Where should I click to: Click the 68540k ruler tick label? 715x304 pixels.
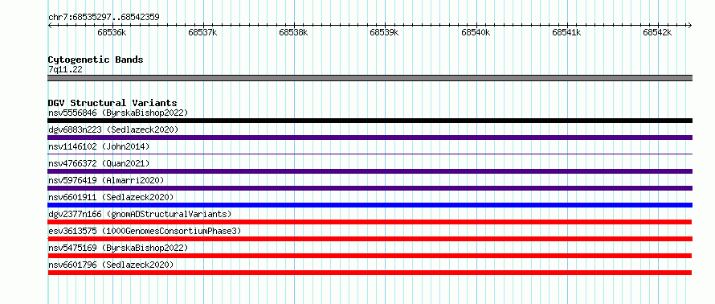(x=476, y=32)
